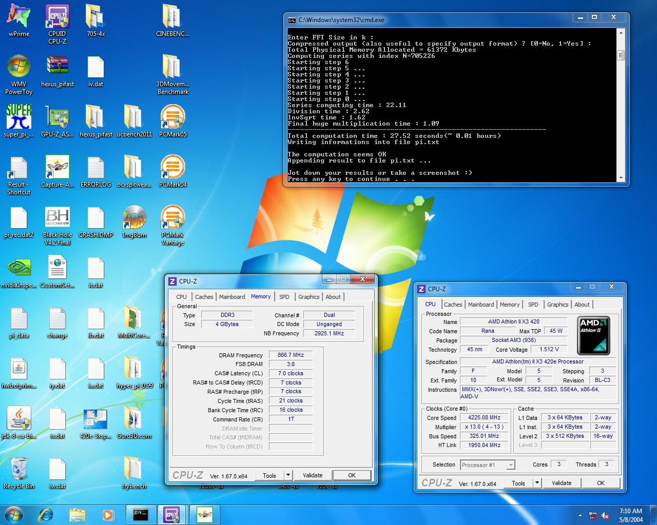Launch the super_pi desktop icon
The height and width of the screenshot is (525, 657).
click(x=19, y=121)
